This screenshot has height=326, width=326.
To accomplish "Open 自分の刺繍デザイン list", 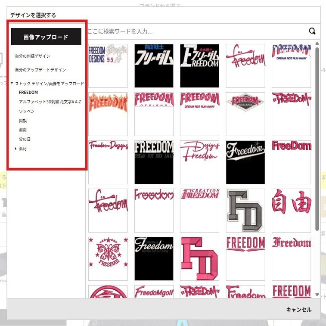I will [32, 56].
